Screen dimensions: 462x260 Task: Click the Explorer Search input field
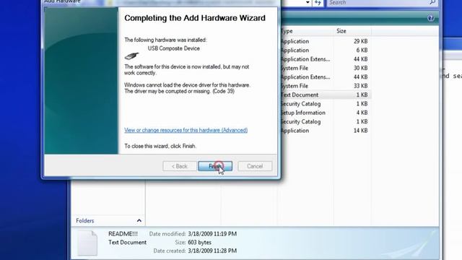[x=377, y=3]
